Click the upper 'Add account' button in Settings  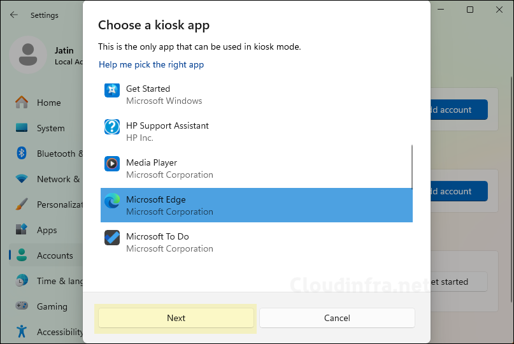click(459, 110)
